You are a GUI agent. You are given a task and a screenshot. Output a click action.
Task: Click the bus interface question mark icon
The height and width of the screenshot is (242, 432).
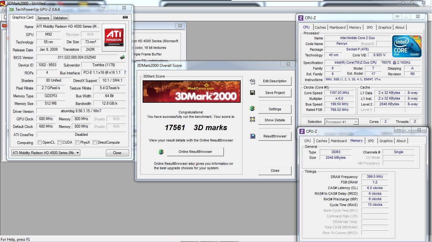click(x=125, y=72)
